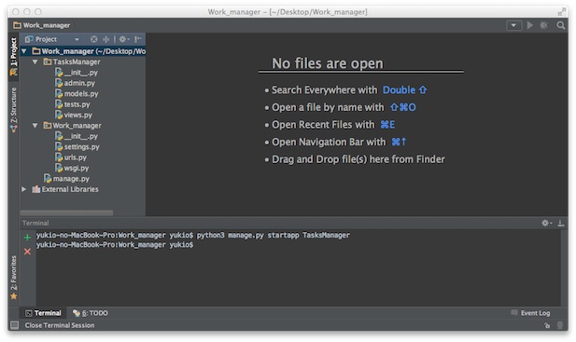Screen dimensions: 576x342
Task: Close terminal session with the red X
Action: click(27, 252)
